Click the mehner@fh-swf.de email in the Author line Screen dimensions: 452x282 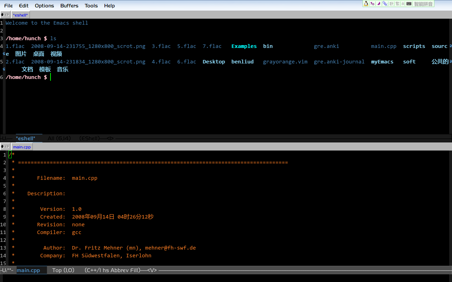pyautogui.click(x=170, y=248)
